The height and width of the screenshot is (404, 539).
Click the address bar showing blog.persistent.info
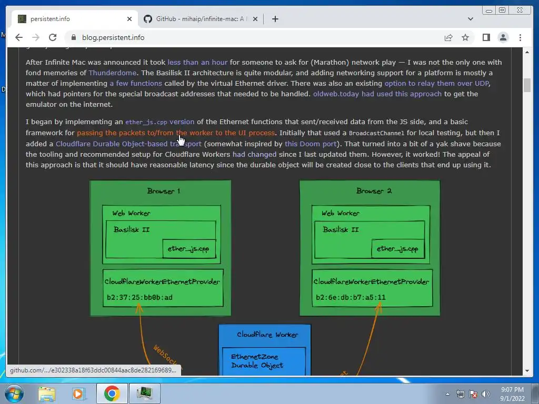click(254, 37)
